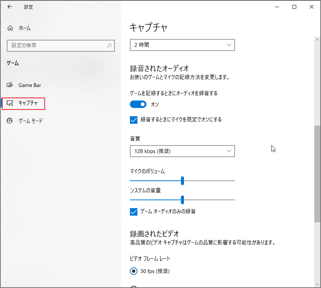Switch to Game Bar settings
The width and height of the screenshot is (321, 288).
pyautogui.click(x=29, y=85)
